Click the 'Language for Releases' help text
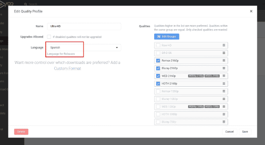 coord(61,54)
